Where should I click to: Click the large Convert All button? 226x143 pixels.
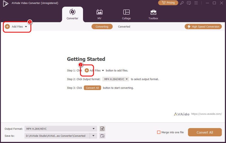205,132
